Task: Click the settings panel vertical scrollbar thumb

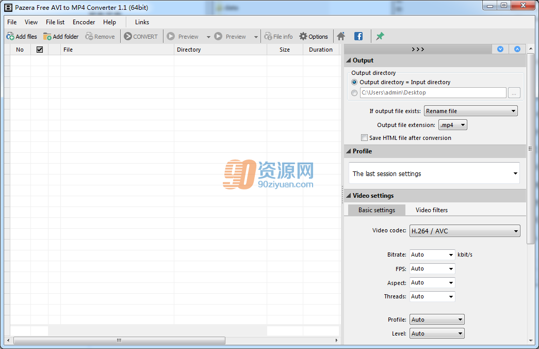Action: 530,149
